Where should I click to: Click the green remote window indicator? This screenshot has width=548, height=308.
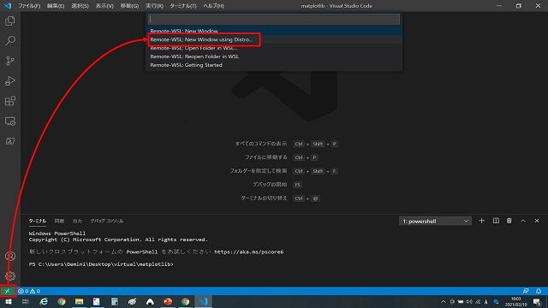click(x=8, y=291)
